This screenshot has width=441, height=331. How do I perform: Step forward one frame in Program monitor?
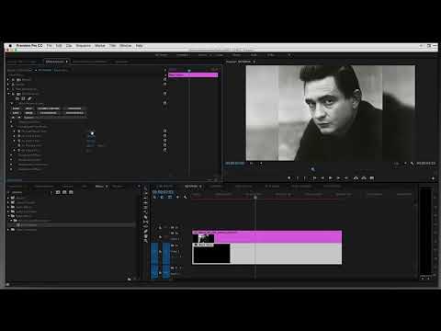click(338, 178)
